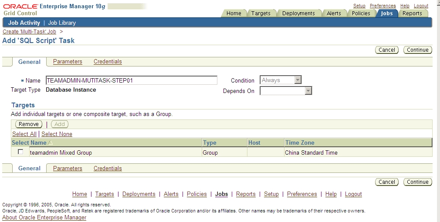Sort targets by the Name column arrow

point(50,143)
